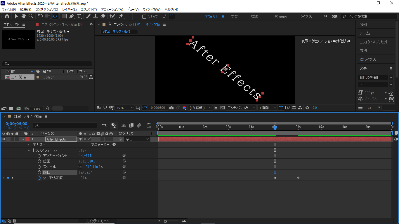
Task: Hide the After Effects layer with eye icon
Action: point(4,139)
